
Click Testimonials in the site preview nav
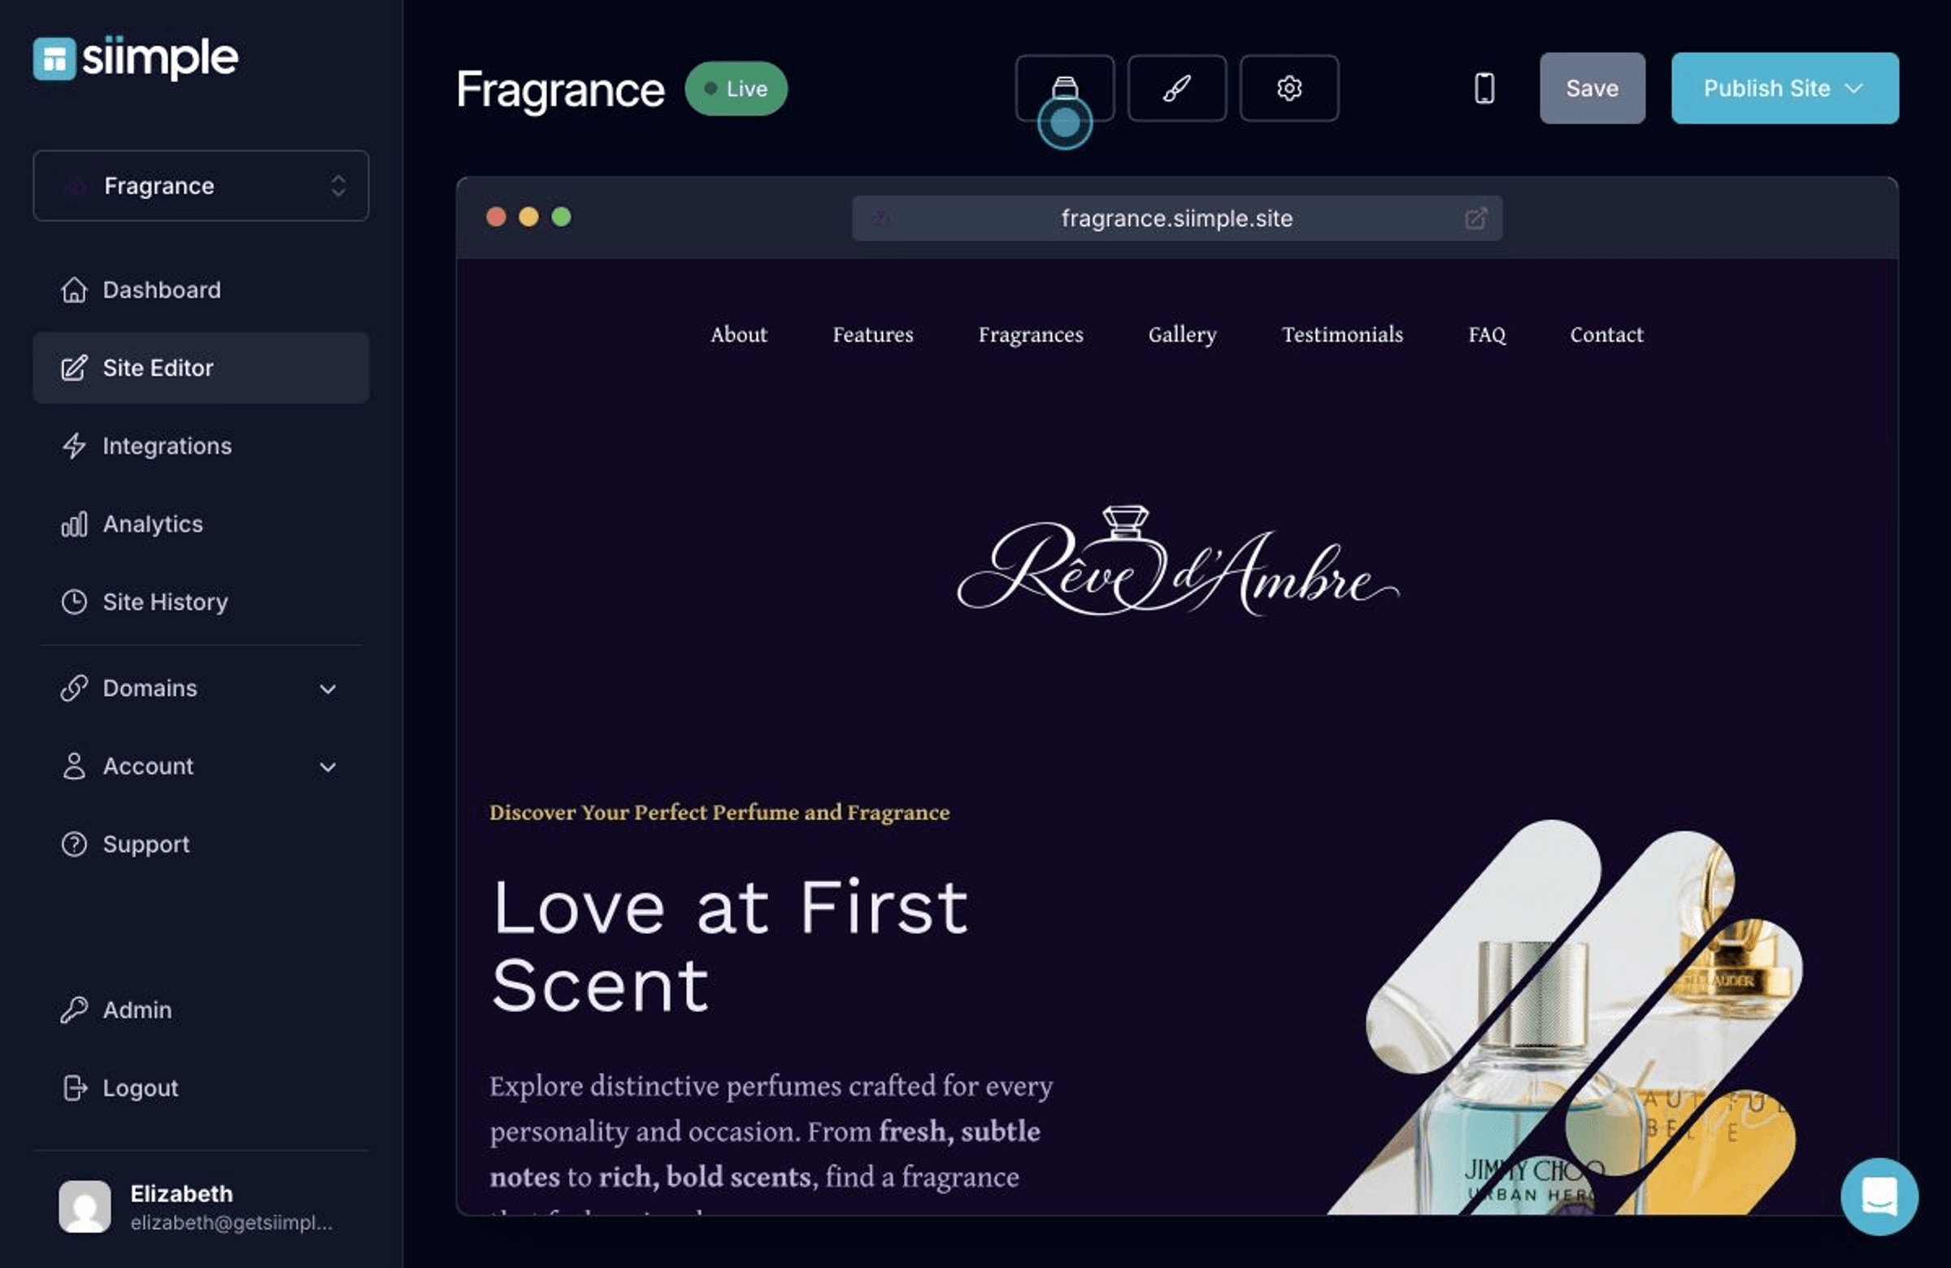coord(1342,334)
